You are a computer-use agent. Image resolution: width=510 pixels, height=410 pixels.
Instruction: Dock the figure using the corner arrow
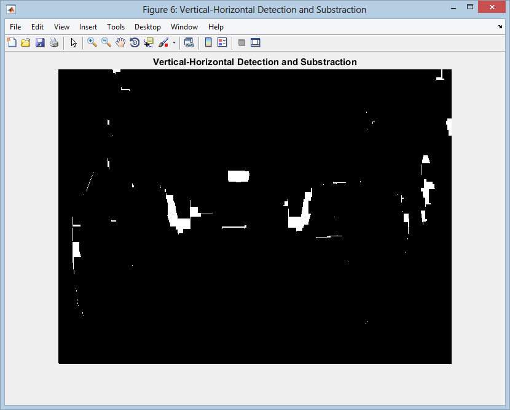pyautogui.click(x=500, y=26)
